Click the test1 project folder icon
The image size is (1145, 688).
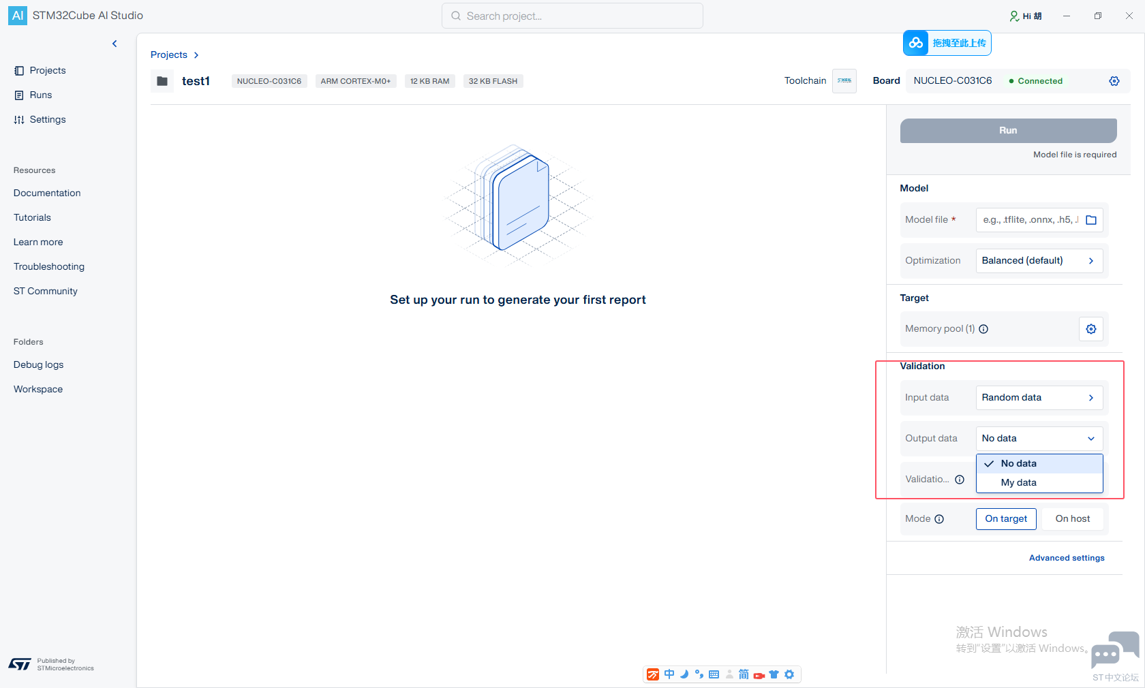[x=162, y=81]
